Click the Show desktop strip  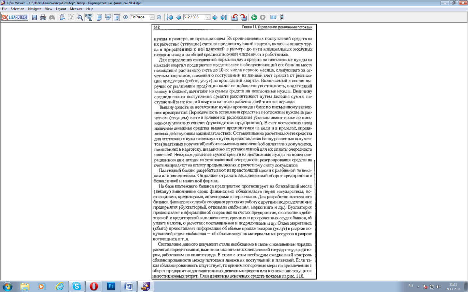pyautogui.click(x=466, y=287)
